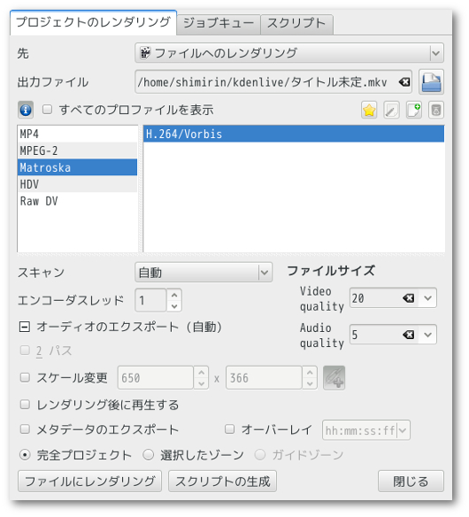Clear the Audio quality value
This screenshot has height=517, width=469.
pos(408,335)
